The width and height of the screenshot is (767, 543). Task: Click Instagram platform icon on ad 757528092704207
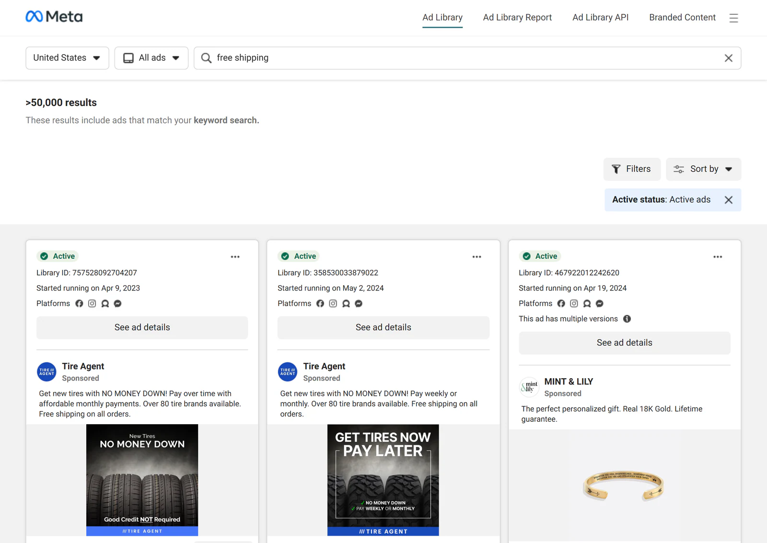coord(92,303)
